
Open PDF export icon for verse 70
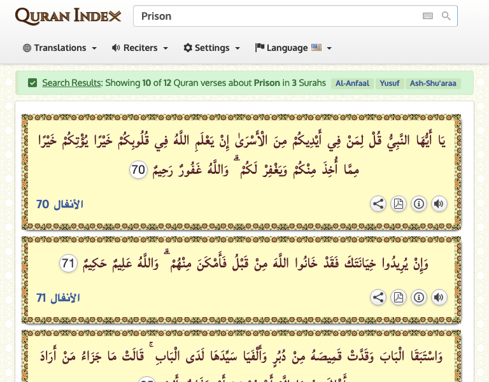[399, 204]
